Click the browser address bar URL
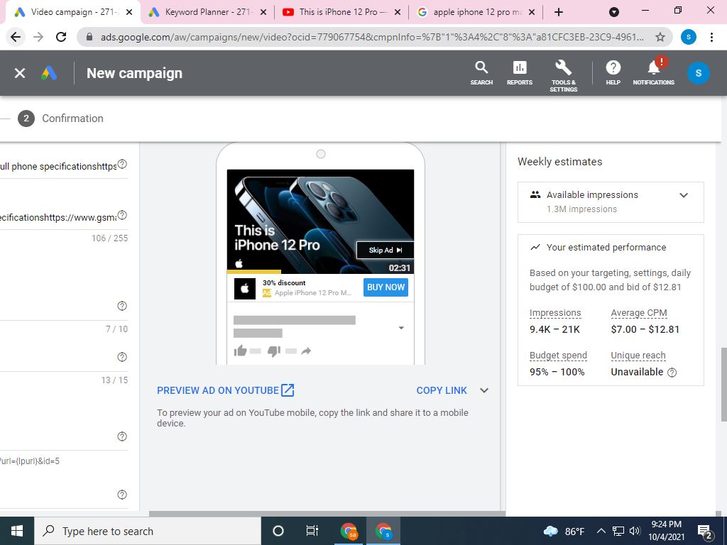Viewport: 727px width, 545px height. click(x=372, y=37)
